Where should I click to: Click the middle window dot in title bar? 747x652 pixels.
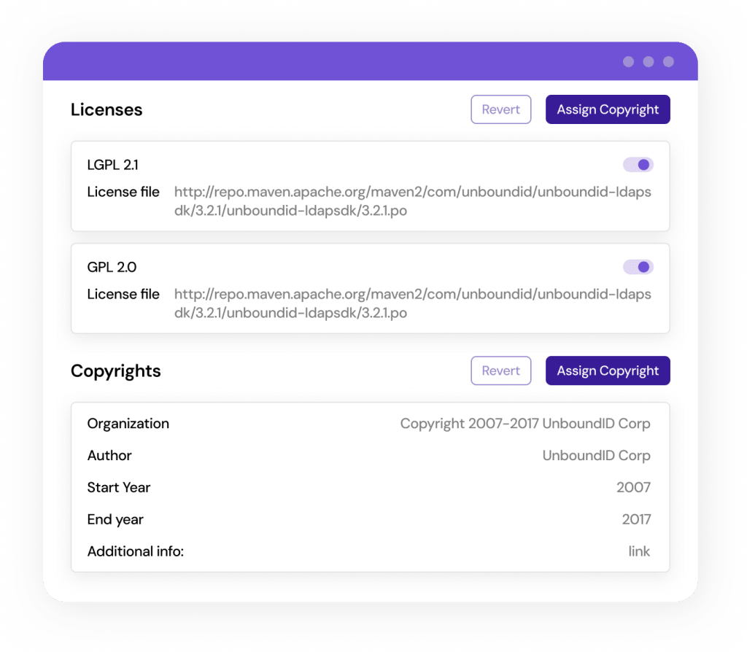tap(649, 62)
